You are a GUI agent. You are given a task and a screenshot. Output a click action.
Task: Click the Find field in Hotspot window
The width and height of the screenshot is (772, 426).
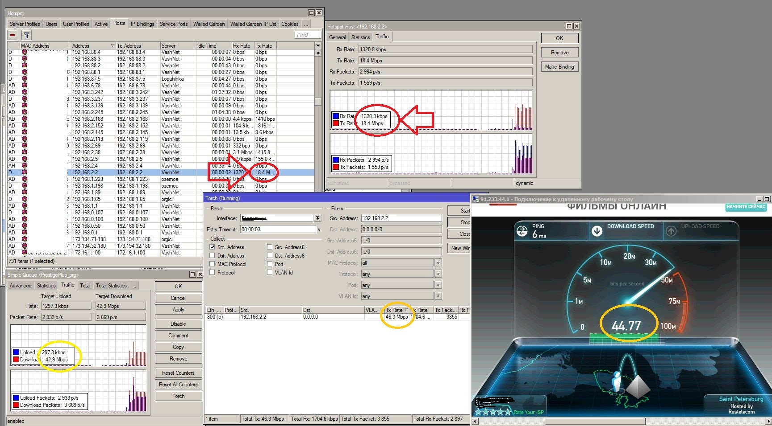pos(308,35)
